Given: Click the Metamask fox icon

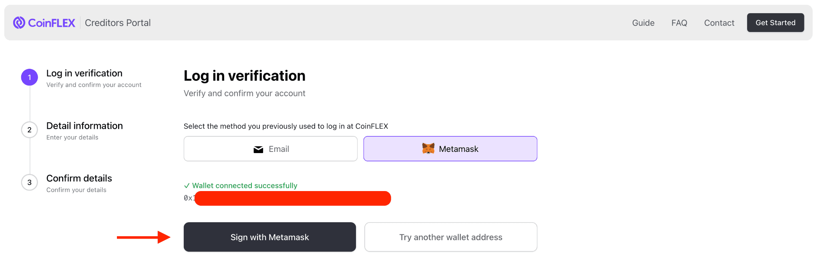Looking at the screenshot, I should click(428, 149).
